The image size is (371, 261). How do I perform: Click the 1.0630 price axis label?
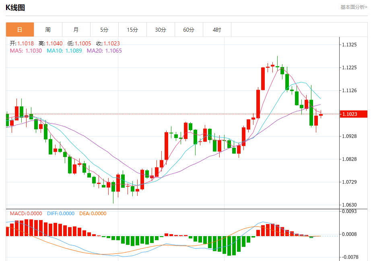point(349,205)
